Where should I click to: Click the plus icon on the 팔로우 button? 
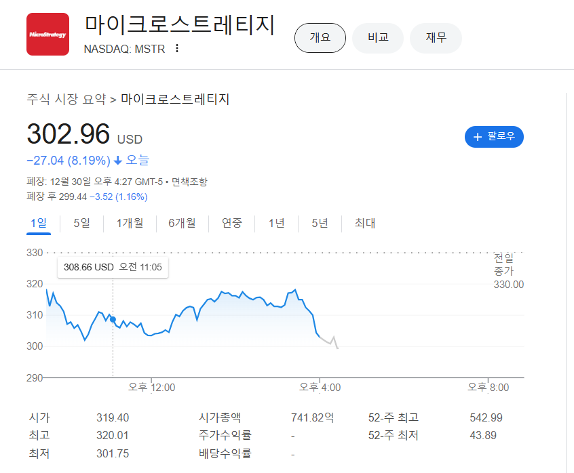pos(478,137)
